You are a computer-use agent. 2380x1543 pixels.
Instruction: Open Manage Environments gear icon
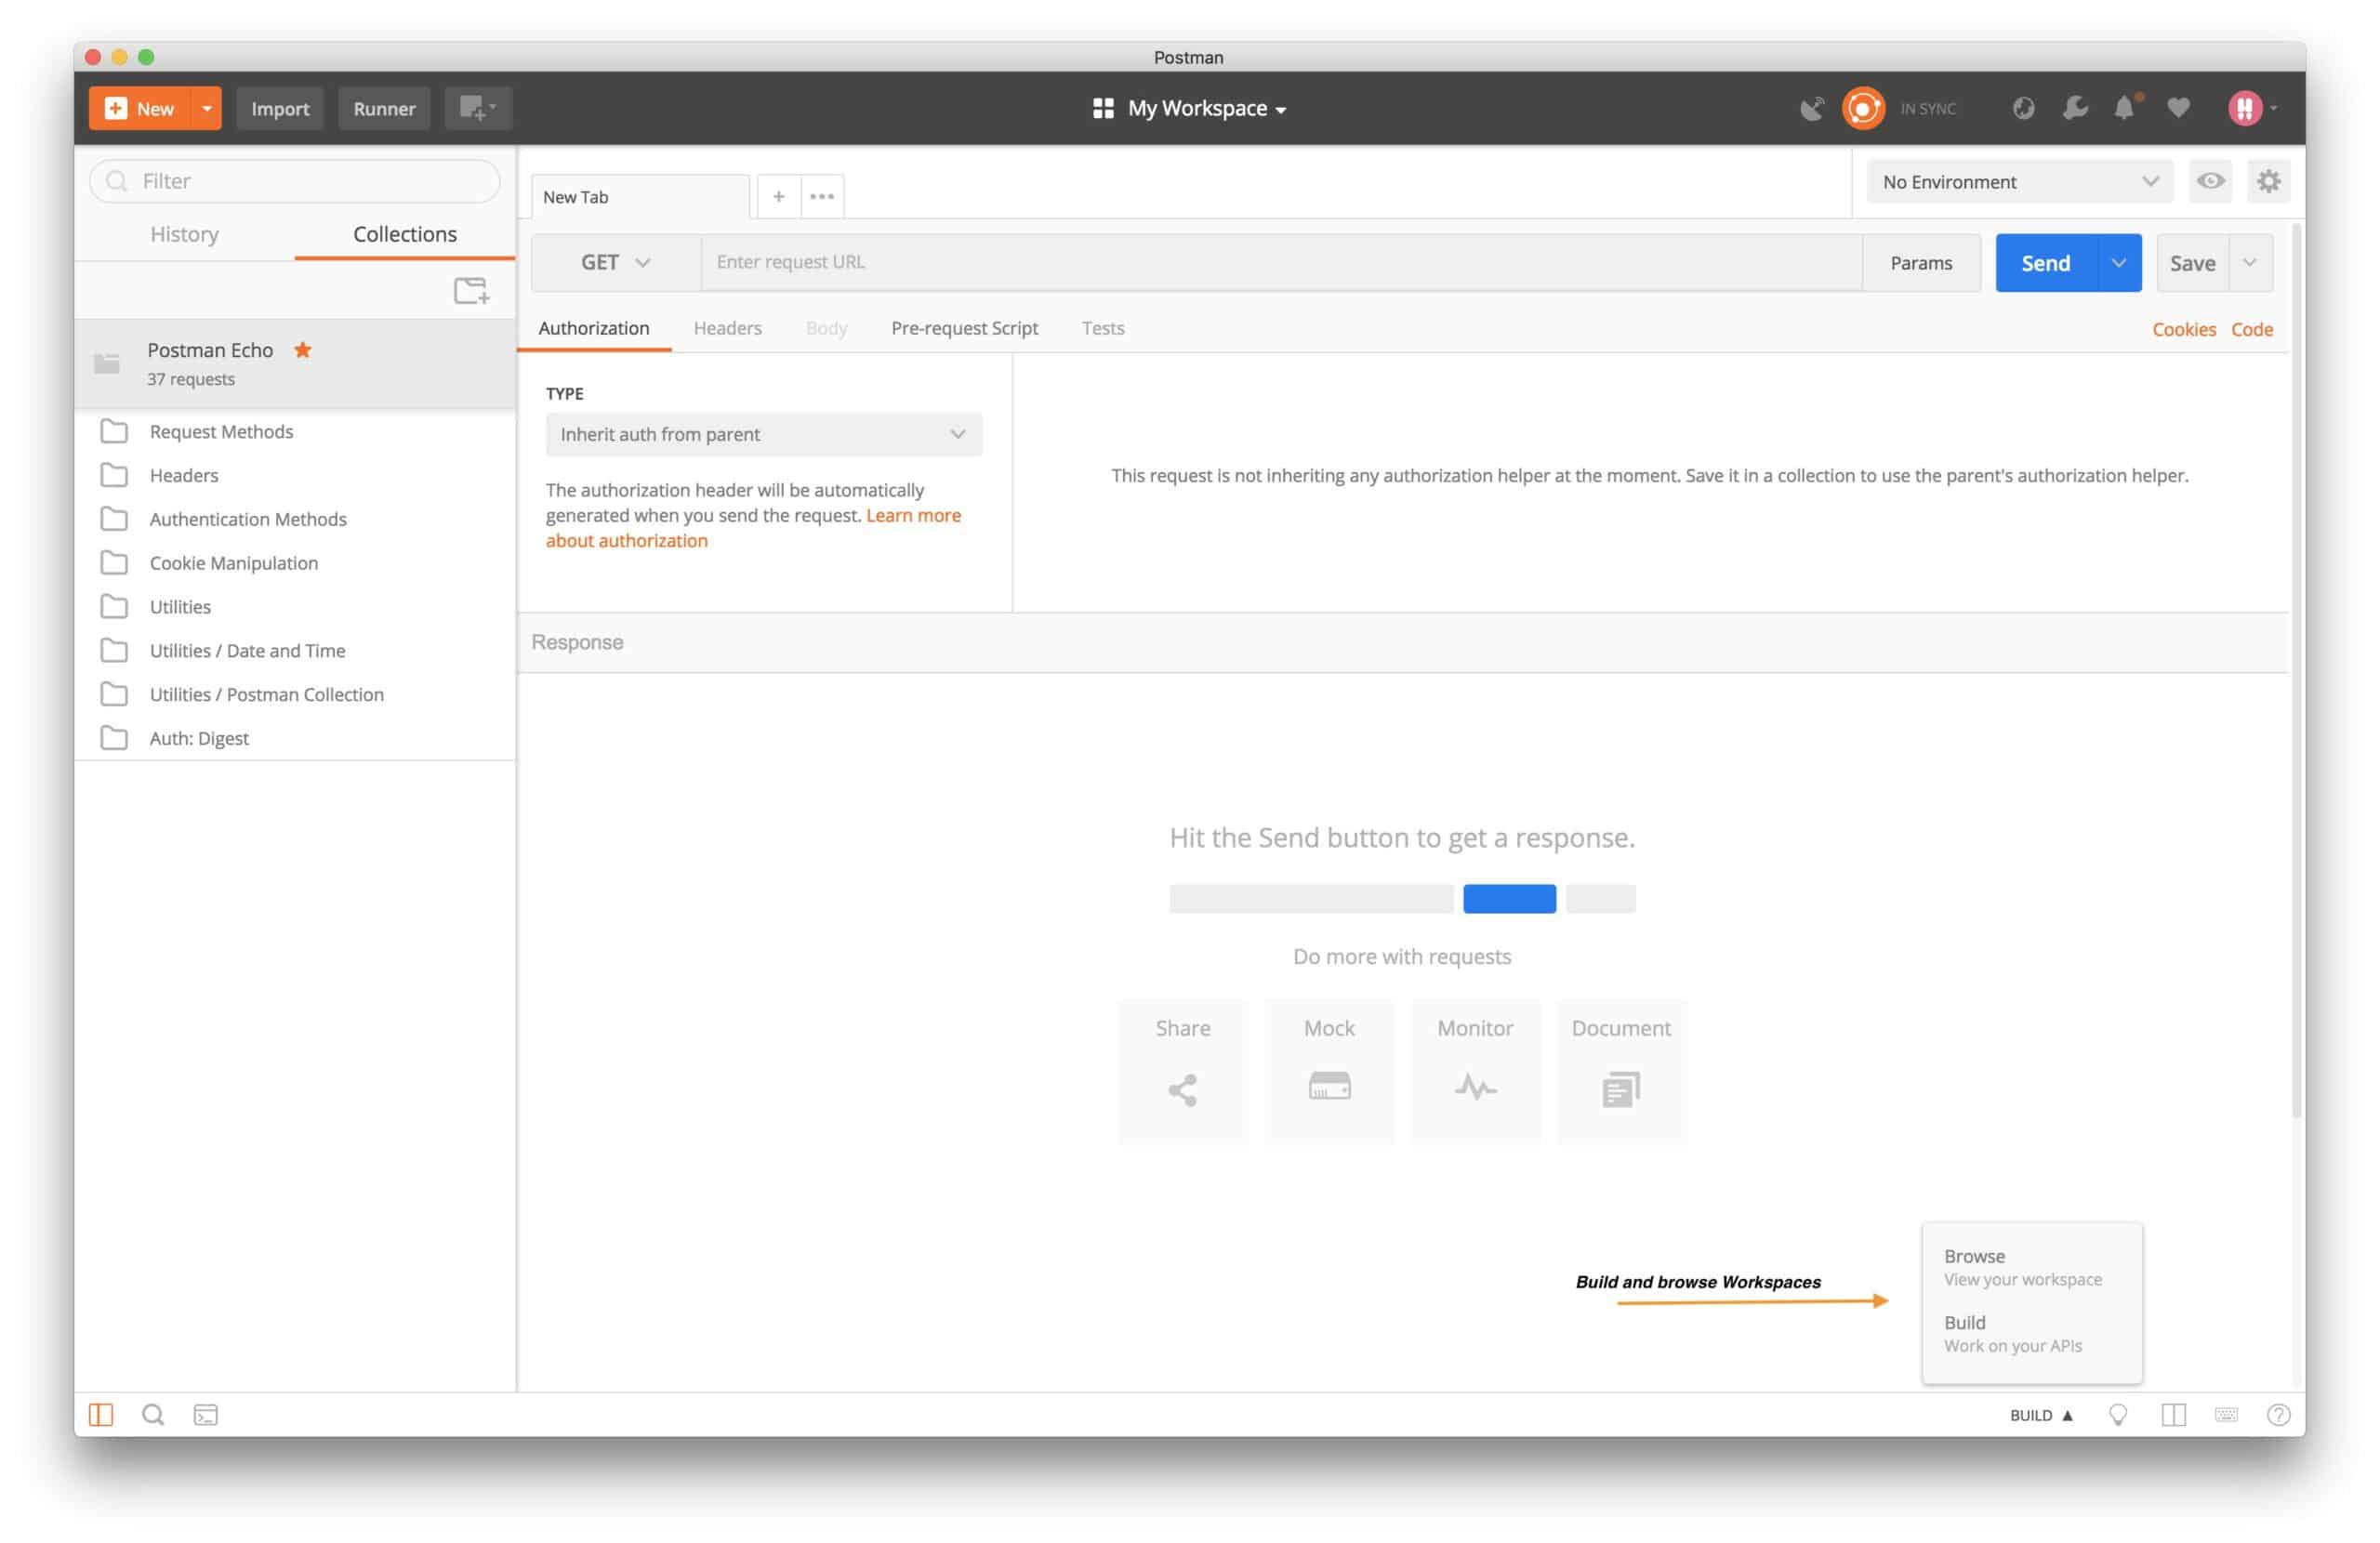click(x=2268, y=181)
